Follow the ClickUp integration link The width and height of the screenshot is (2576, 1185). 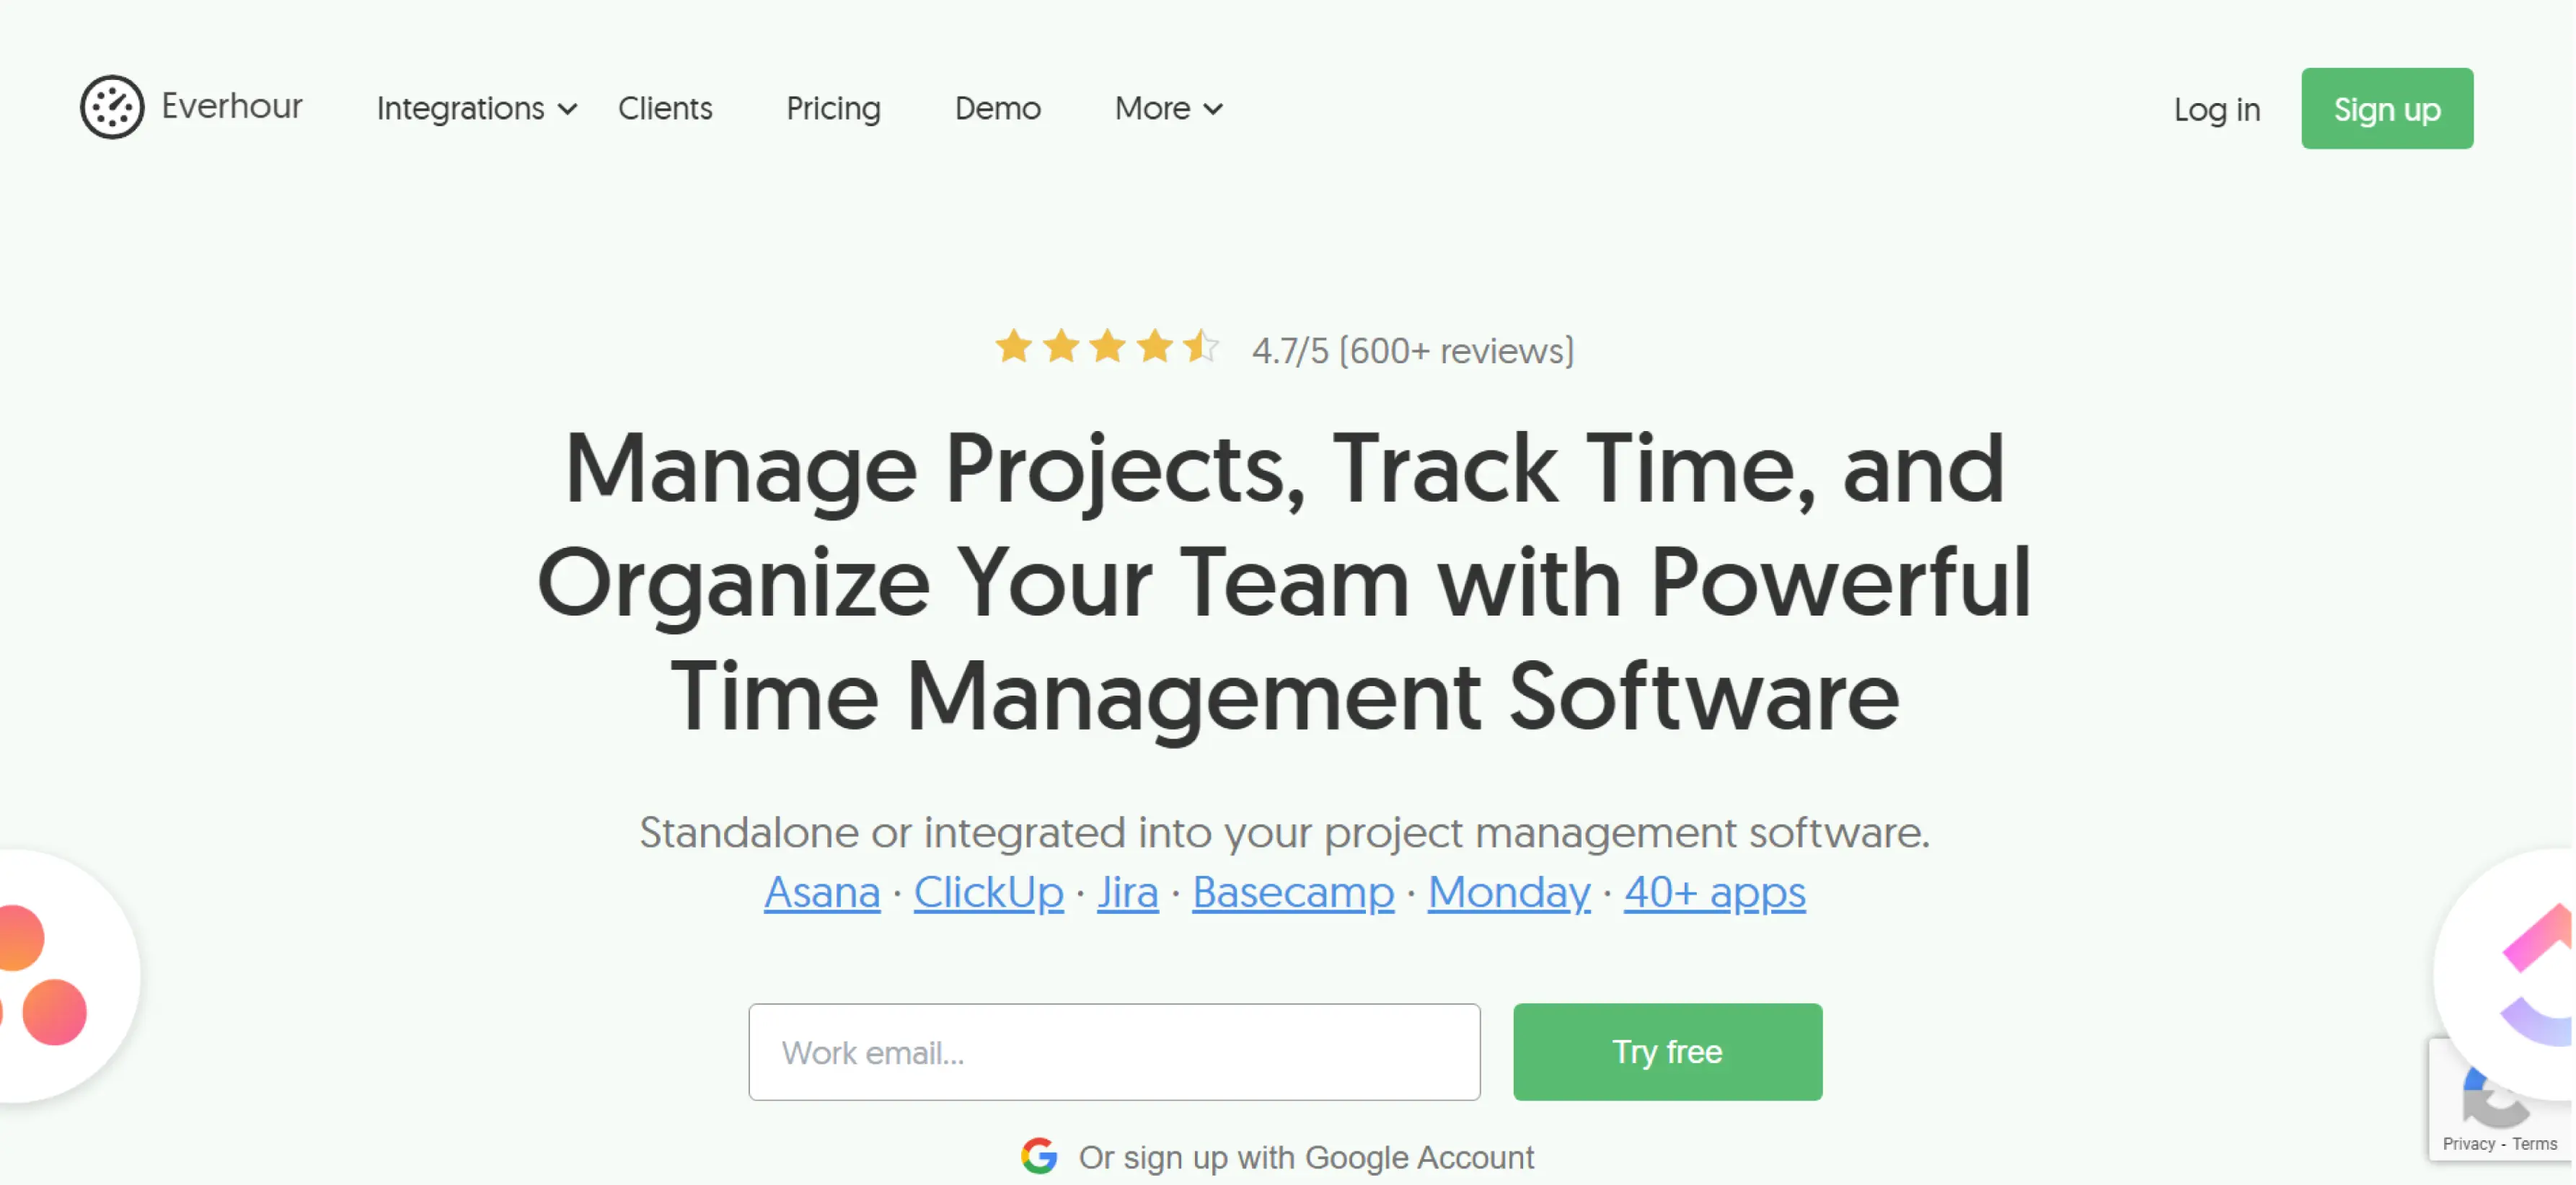tap(988, 892)
